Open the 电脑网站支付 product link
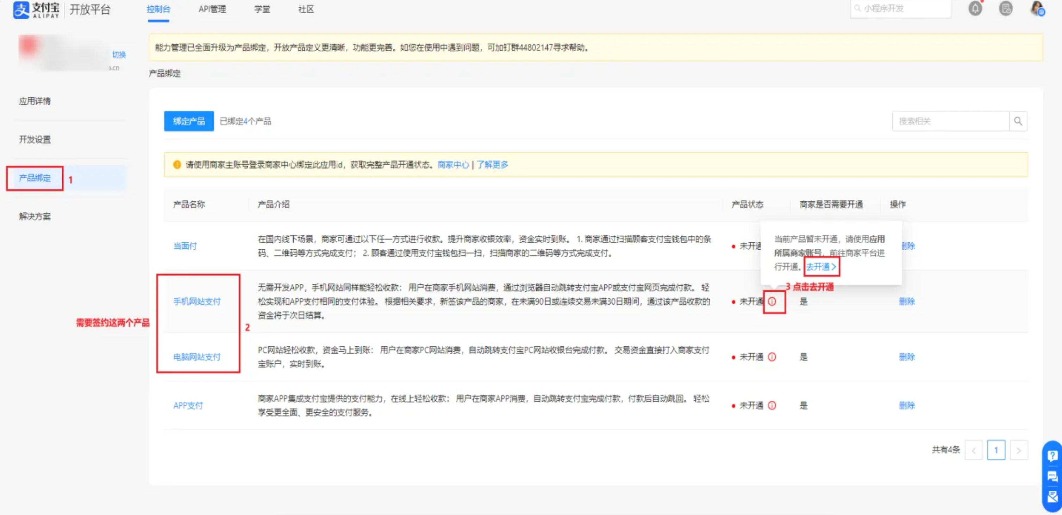 point(196,357)
